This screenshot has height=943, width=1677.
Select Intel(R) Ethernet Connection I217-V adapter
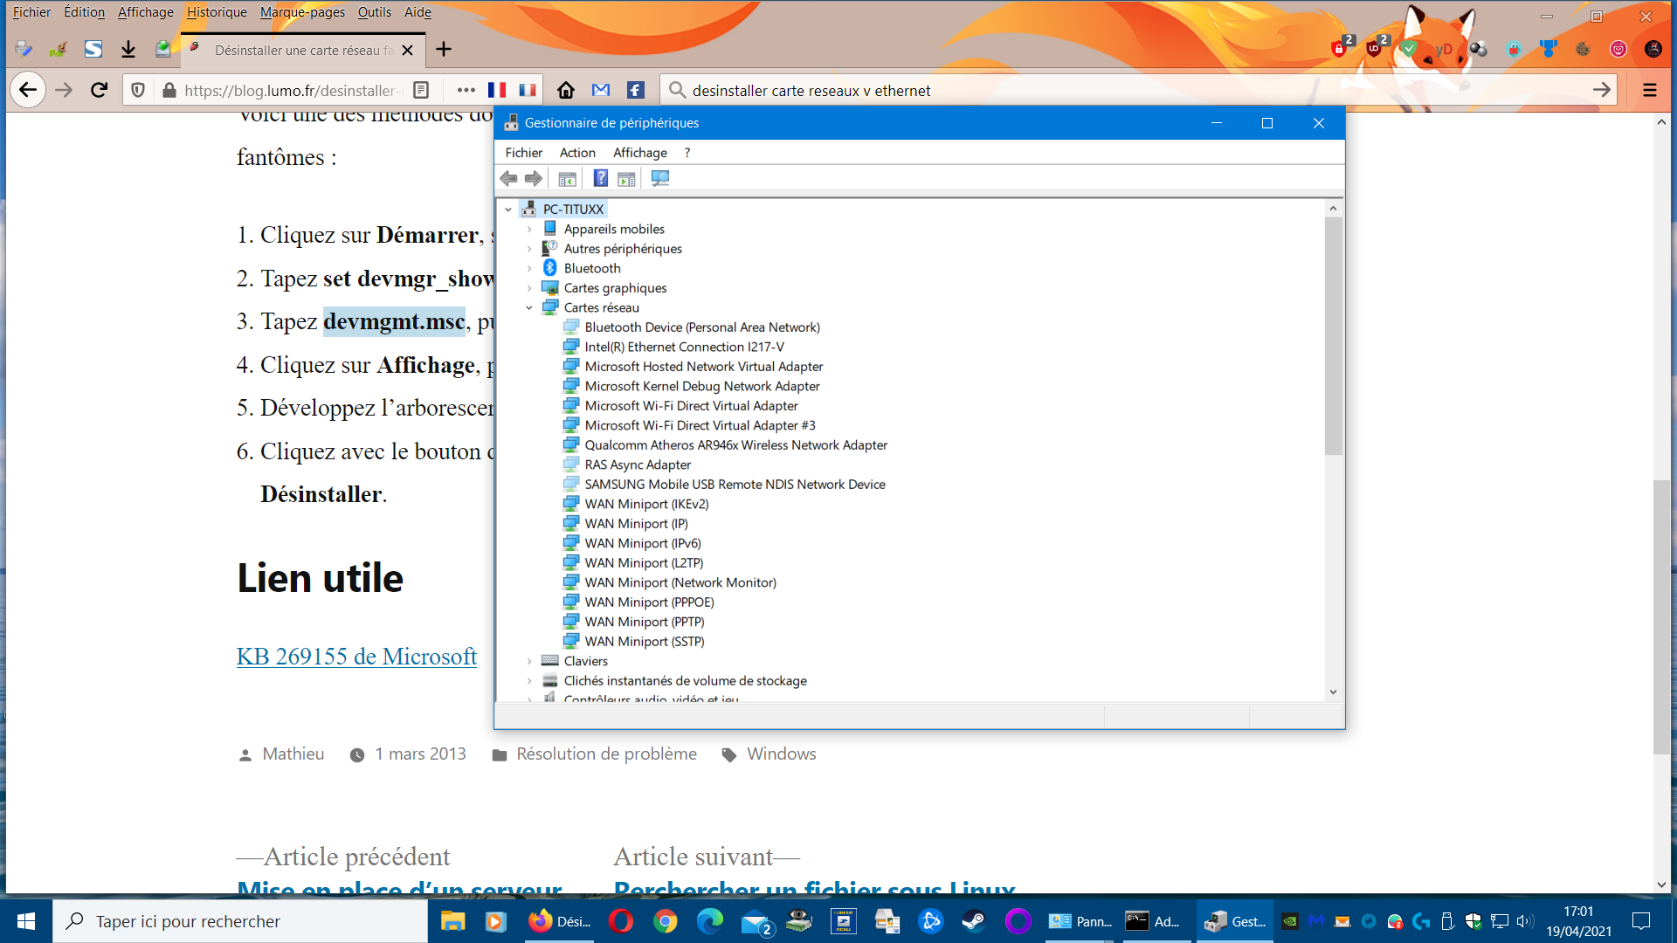(684, 347)
